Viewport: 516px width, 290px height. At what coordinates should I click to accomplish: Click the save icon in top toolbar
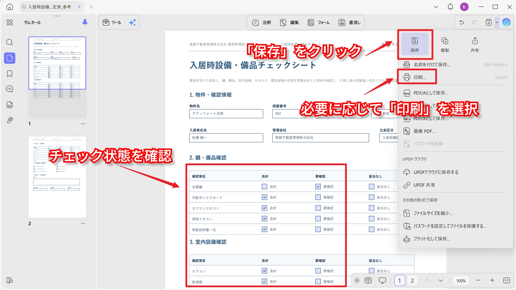[489, 22]
